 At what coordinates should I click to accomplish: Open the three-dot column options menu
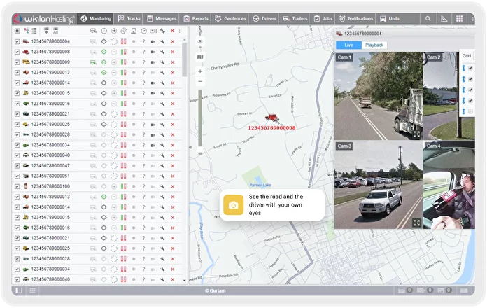point(180,31)
